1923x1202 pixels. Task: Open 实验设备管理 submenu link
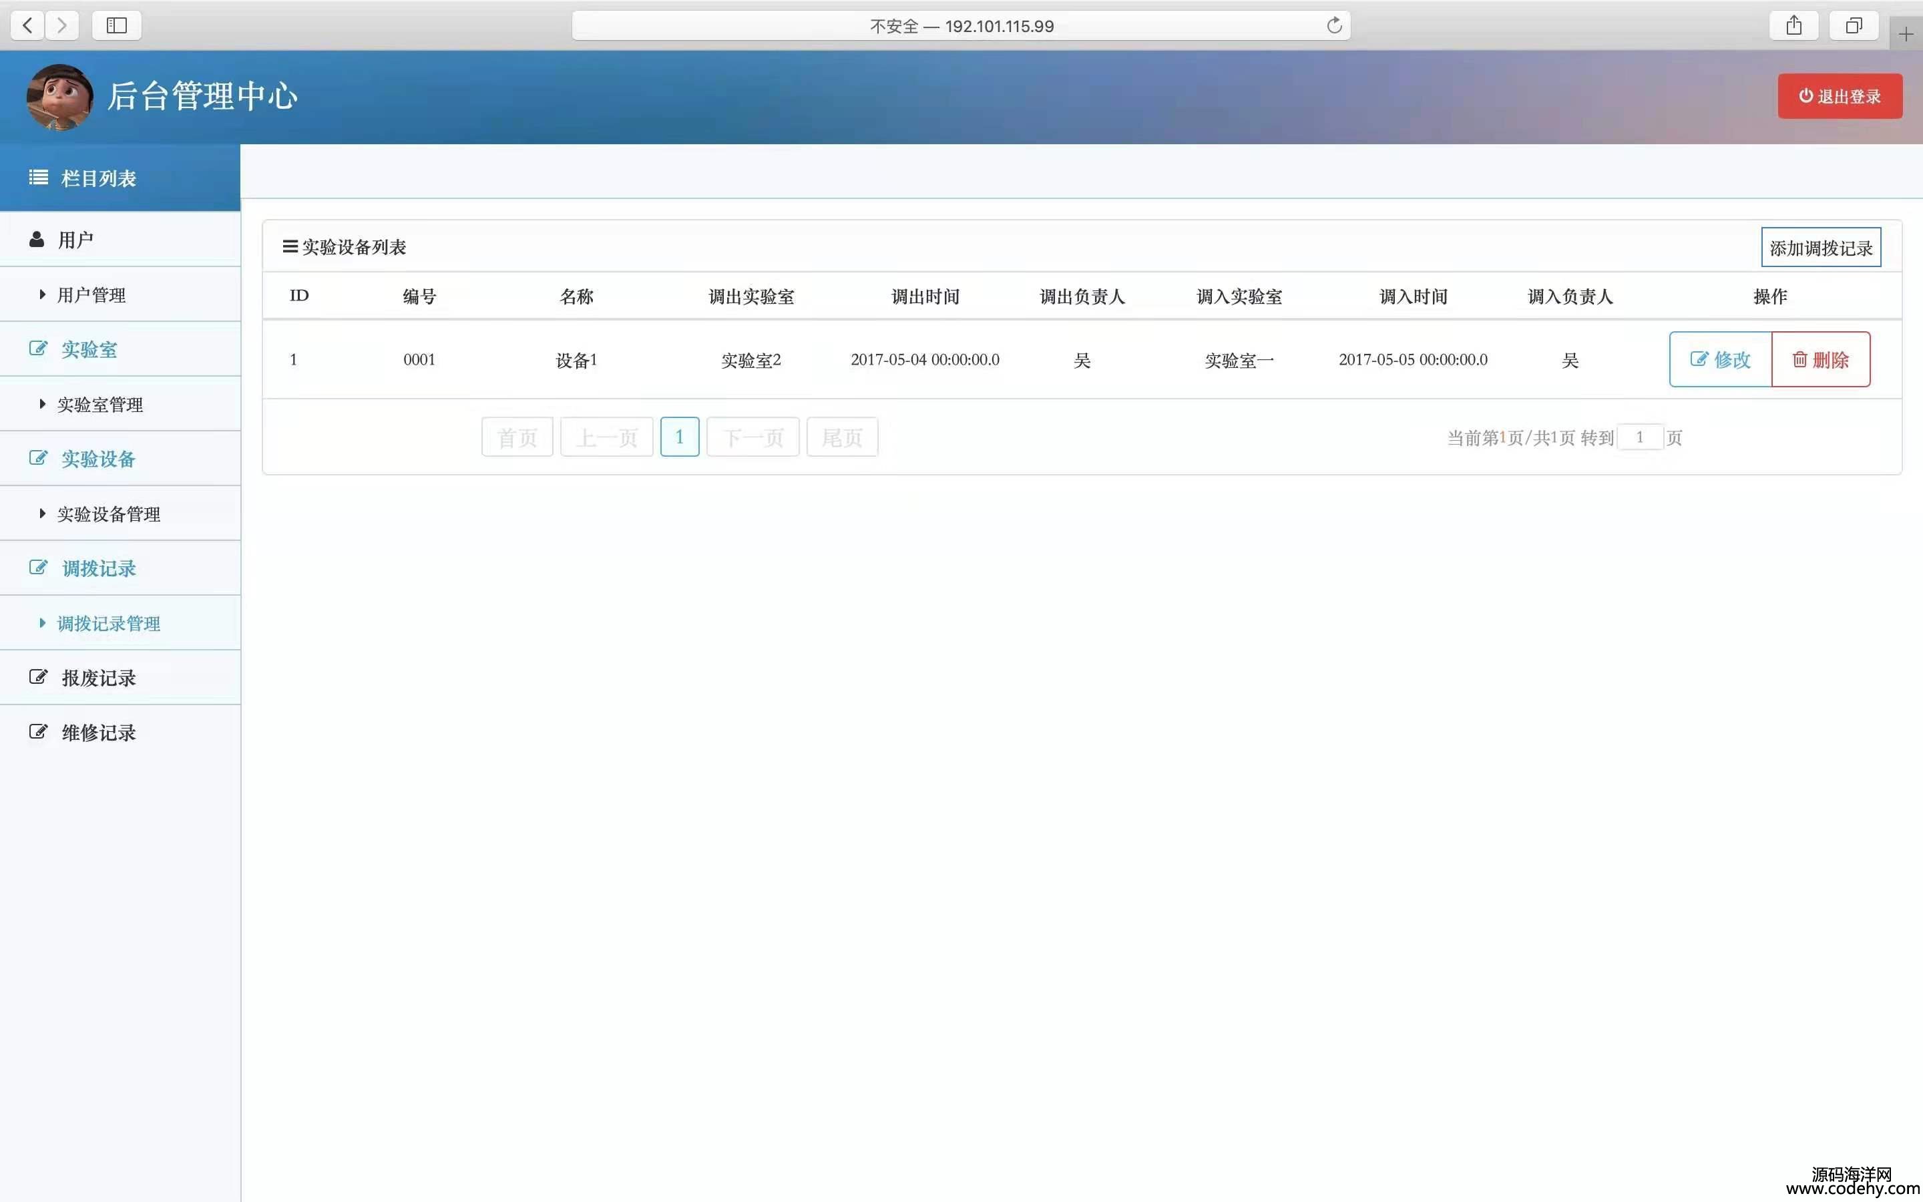pyautogui.click(x=109, y=514)
